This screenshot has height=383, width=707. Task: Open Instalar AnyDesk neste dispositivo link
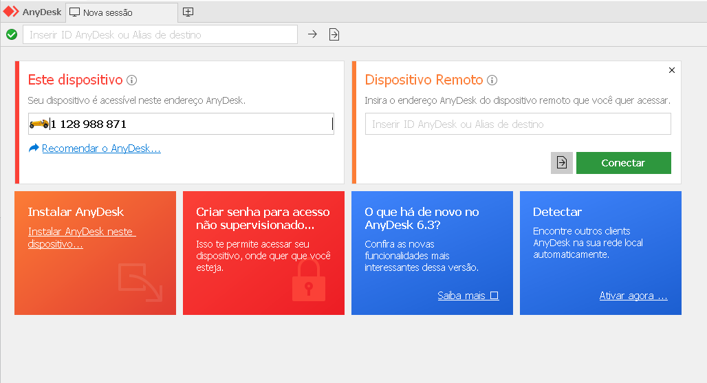click(x=82, y=237)
